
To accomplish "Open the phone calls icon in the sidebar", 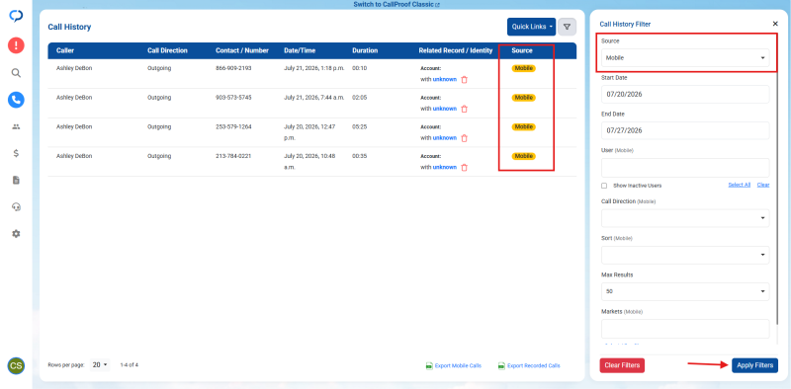I will point(16,100).
